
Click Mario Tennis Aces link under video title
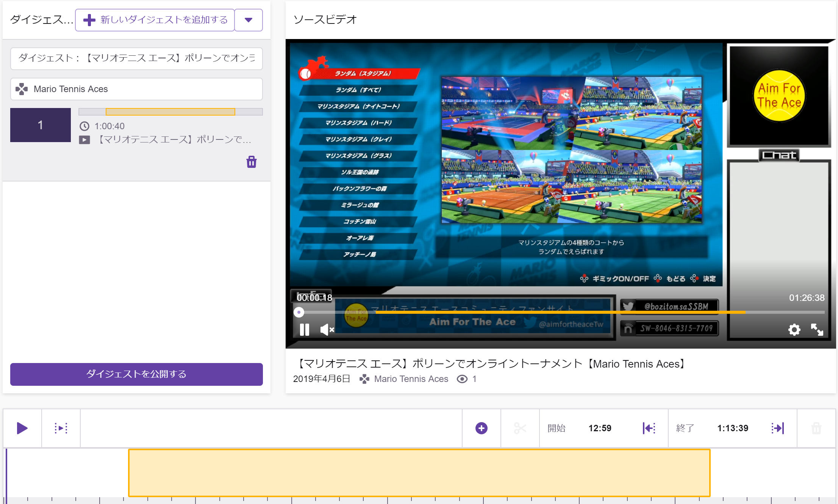(411, 379)
